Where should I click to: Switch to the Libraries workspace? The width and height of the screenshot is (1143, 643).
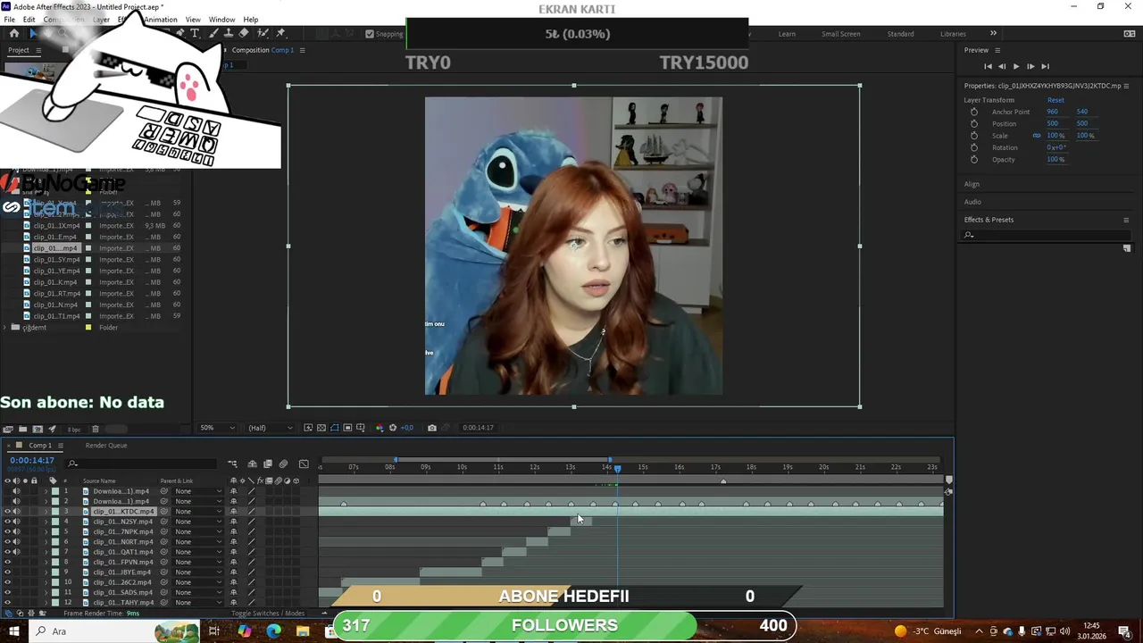[953, 34]
